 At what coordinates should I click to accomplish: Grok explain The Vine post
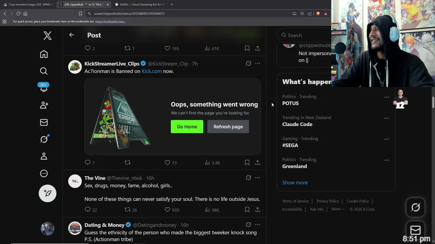(248, 178)
